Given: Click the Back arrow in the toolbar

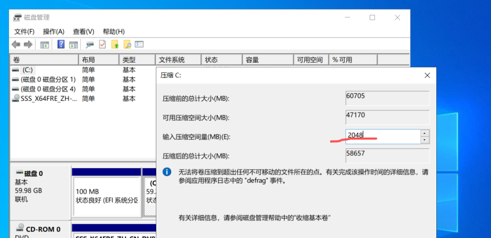Looking at the screenshot, I should (x=16, y=44).
